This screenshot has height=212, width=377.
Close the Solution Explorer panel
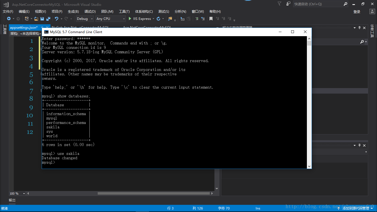364,28
